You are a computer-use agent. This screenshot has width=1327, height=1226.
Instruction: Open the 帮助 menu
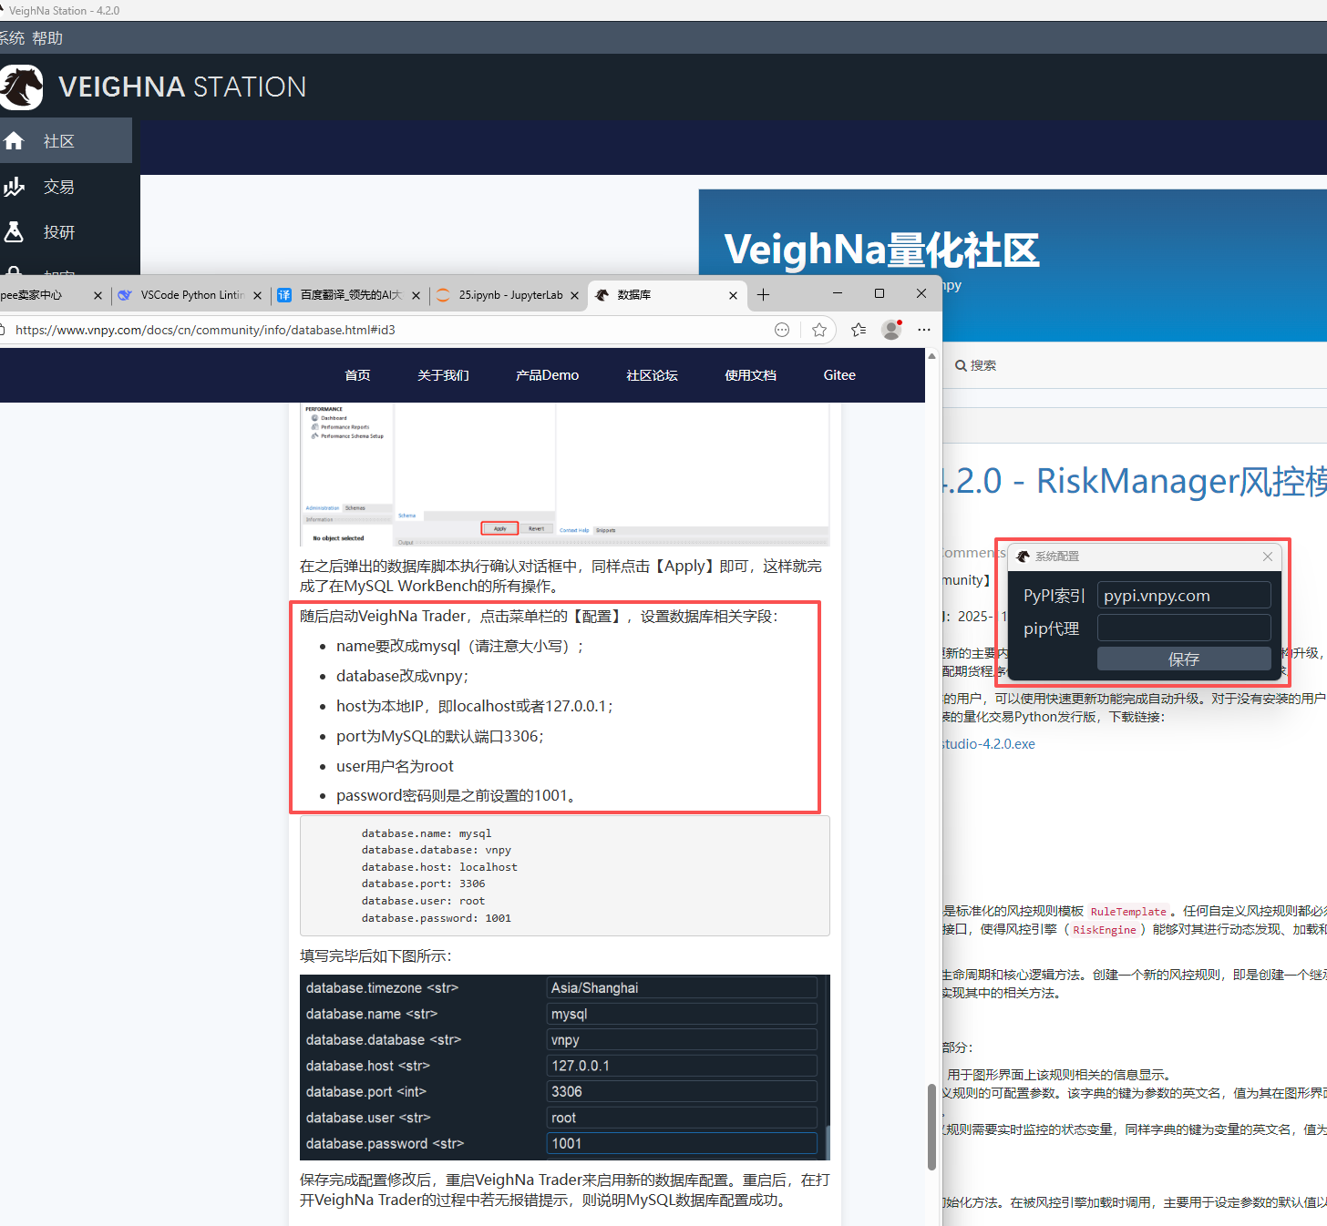pos(47,38)
